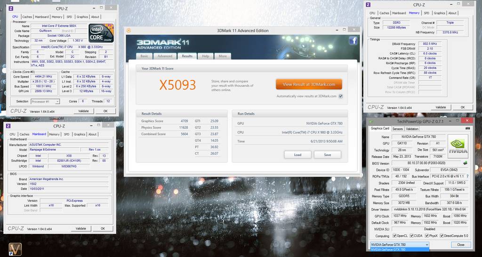
Task: Click the NVIDIA logo in GPU-Z
Action: point(458,146)
